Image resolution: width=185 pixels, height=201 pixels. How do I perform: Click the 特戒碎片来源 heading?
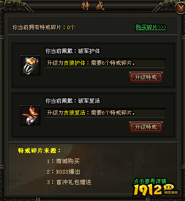click(x=39, y=151)
